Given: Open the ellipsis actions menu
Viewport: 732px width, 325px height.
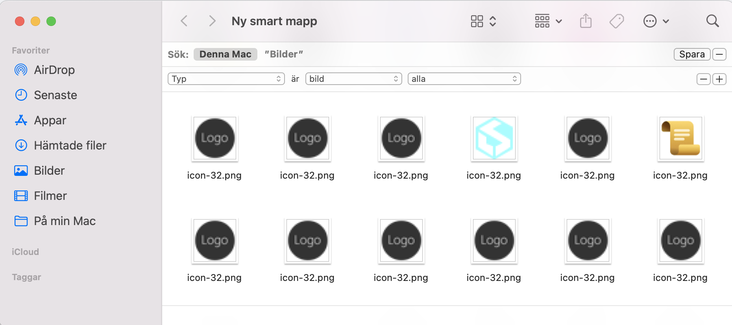Looking at the screenshot, I should (x=656, y=21).
